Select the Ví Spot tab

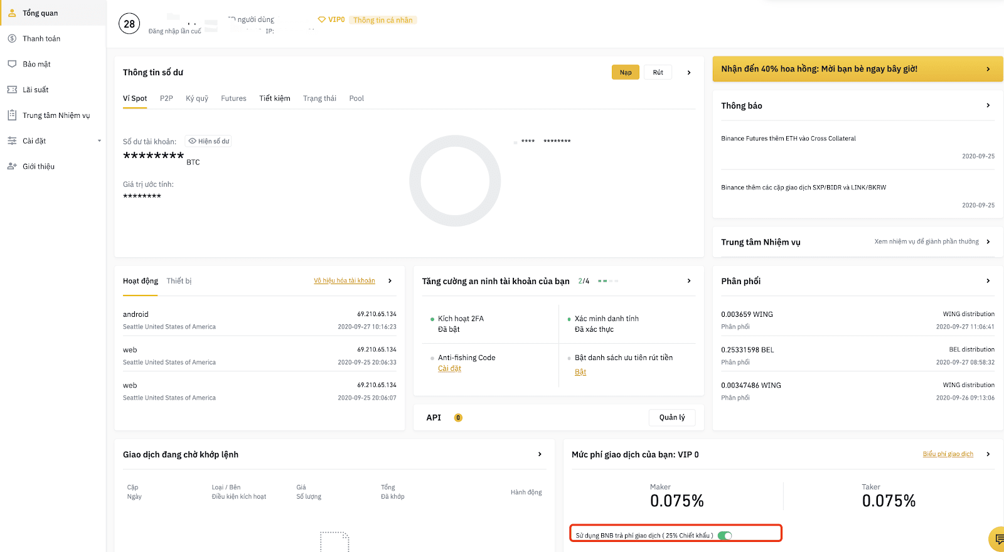click(x=135, y=98)
